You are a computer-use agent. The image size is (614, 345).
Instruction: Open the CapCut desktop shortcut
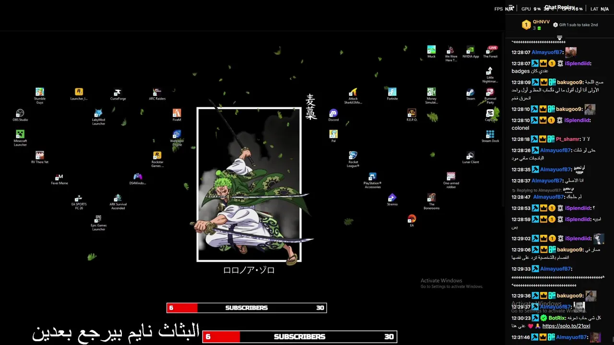pyautogui.click(x=490, y=115)
